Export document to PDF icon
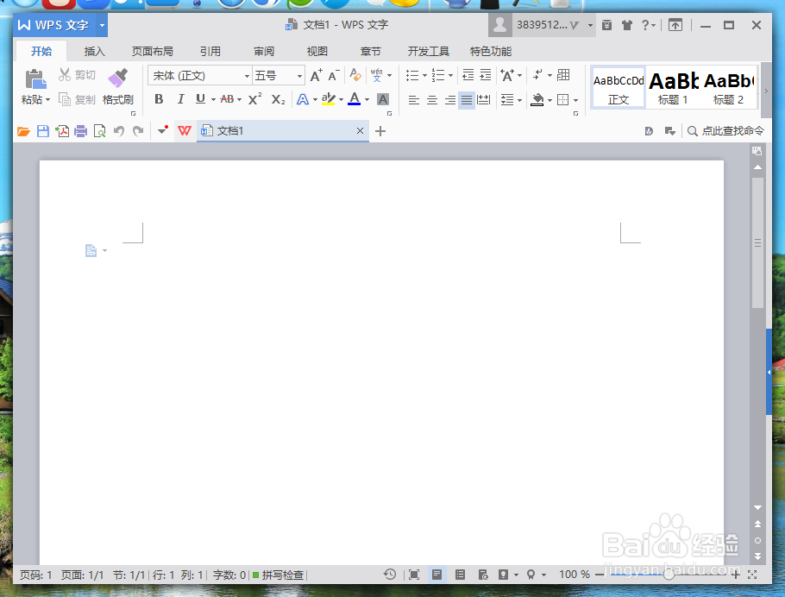Screen dimensions: 785x597 click(x=62, y=131)
